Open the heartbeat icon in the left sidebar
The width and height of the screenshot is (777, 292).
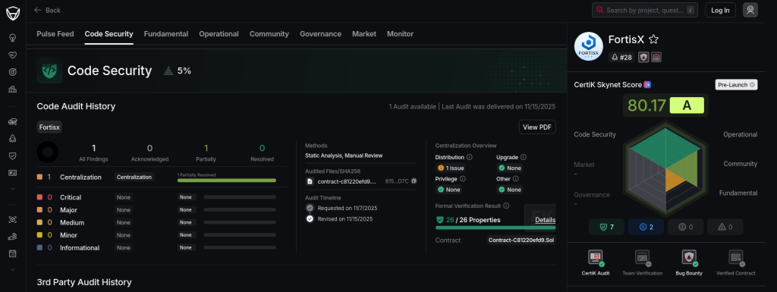(13, 55)
